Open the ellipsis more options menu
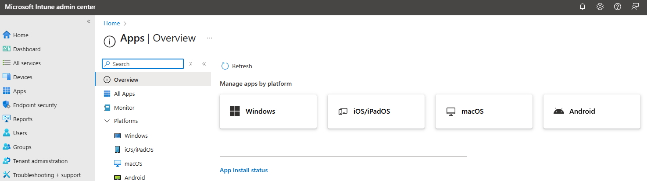Viewport: 647px width, 181px height. click(x=210, y=38)
